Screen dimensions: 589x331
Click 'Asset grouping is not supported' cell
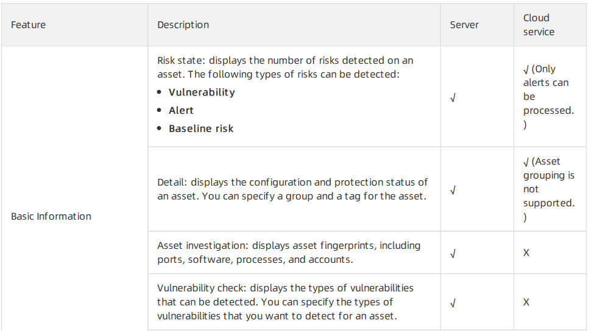click(x=549, y=189)
